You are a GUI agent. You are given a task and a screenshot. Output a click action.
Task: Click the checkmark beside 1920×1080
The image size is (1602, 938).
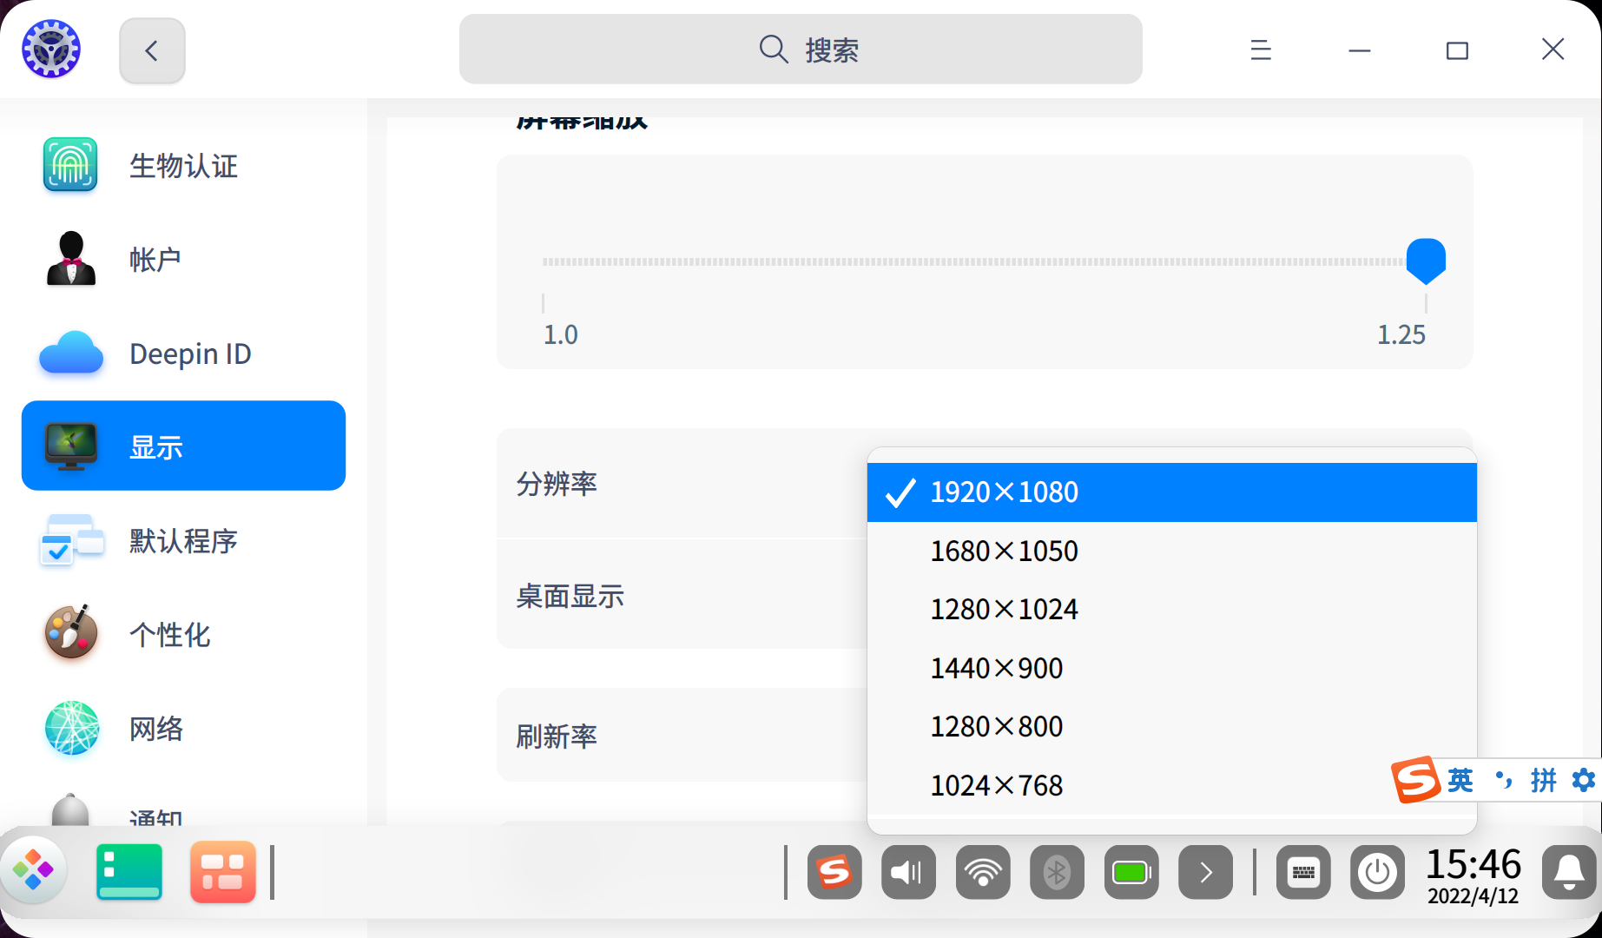point(899,492)
